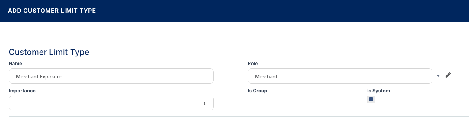Click the Customer Limit Type section heading
Screen dimensions: 469x121
click(49, 52)
